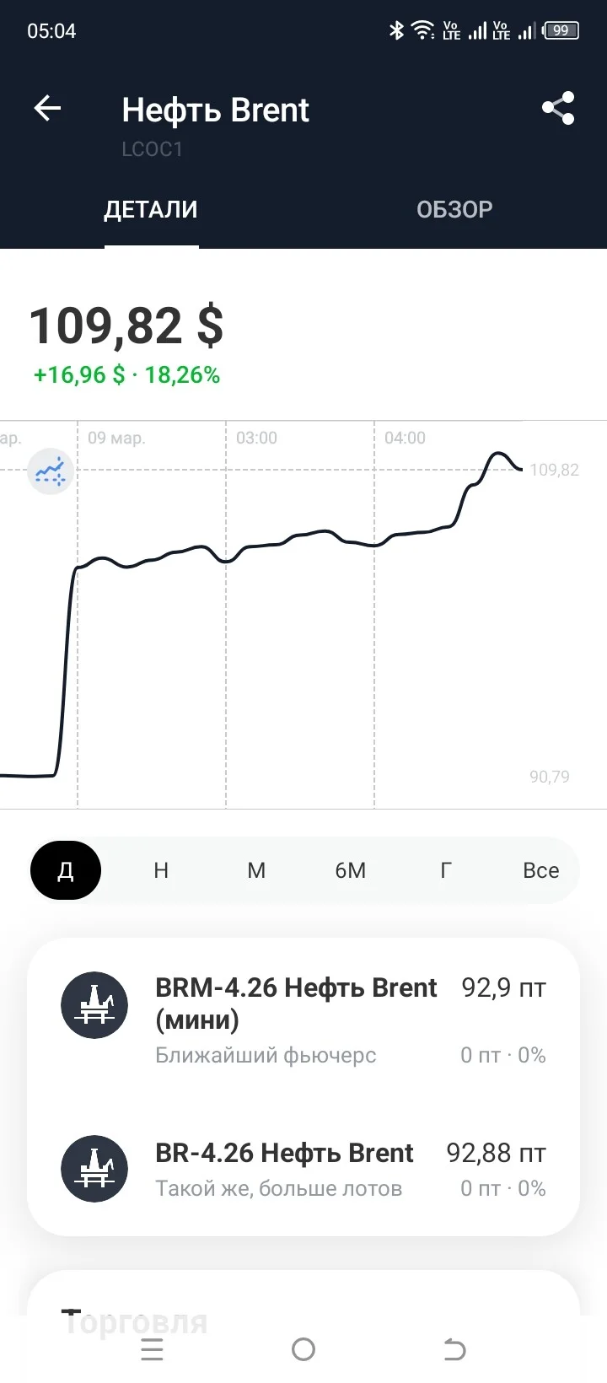Tap the BR-4.26 oil rig icon
Image resolution: width=607 pixels, height=1383 pixels.
point(94,1169)
